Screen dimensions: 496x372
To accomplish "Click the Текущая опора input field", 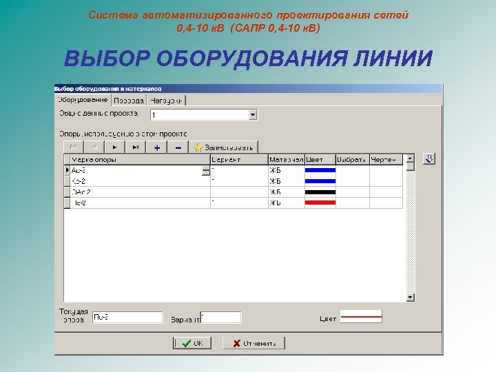I will tap(127, 318).
